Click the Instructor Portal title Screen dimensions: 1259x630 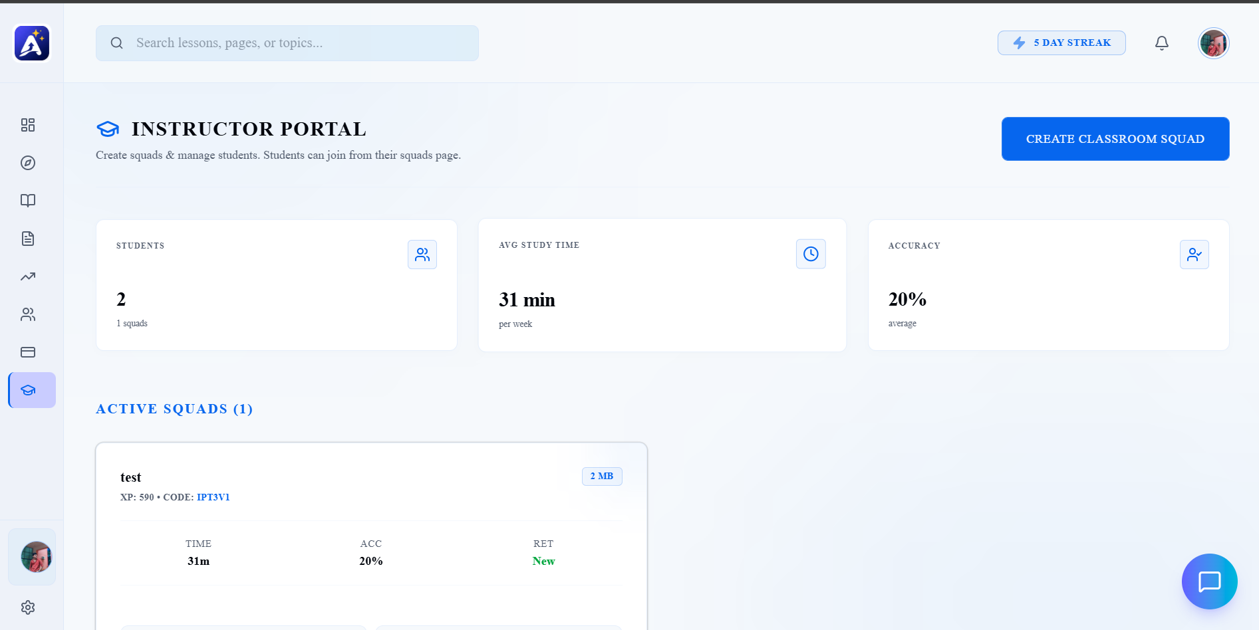249,129
